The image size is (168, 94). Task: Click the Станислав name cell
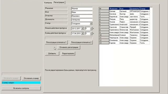point(124,27)
